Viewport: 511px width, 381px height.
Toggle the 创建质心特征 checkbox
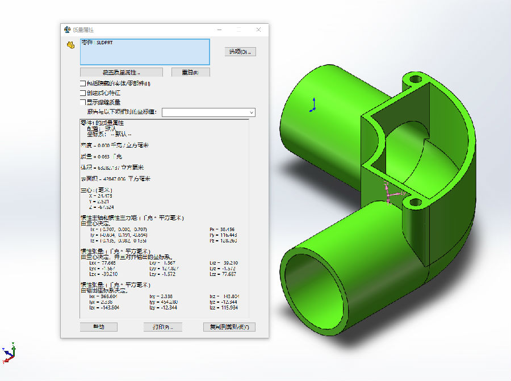point(83,93)
